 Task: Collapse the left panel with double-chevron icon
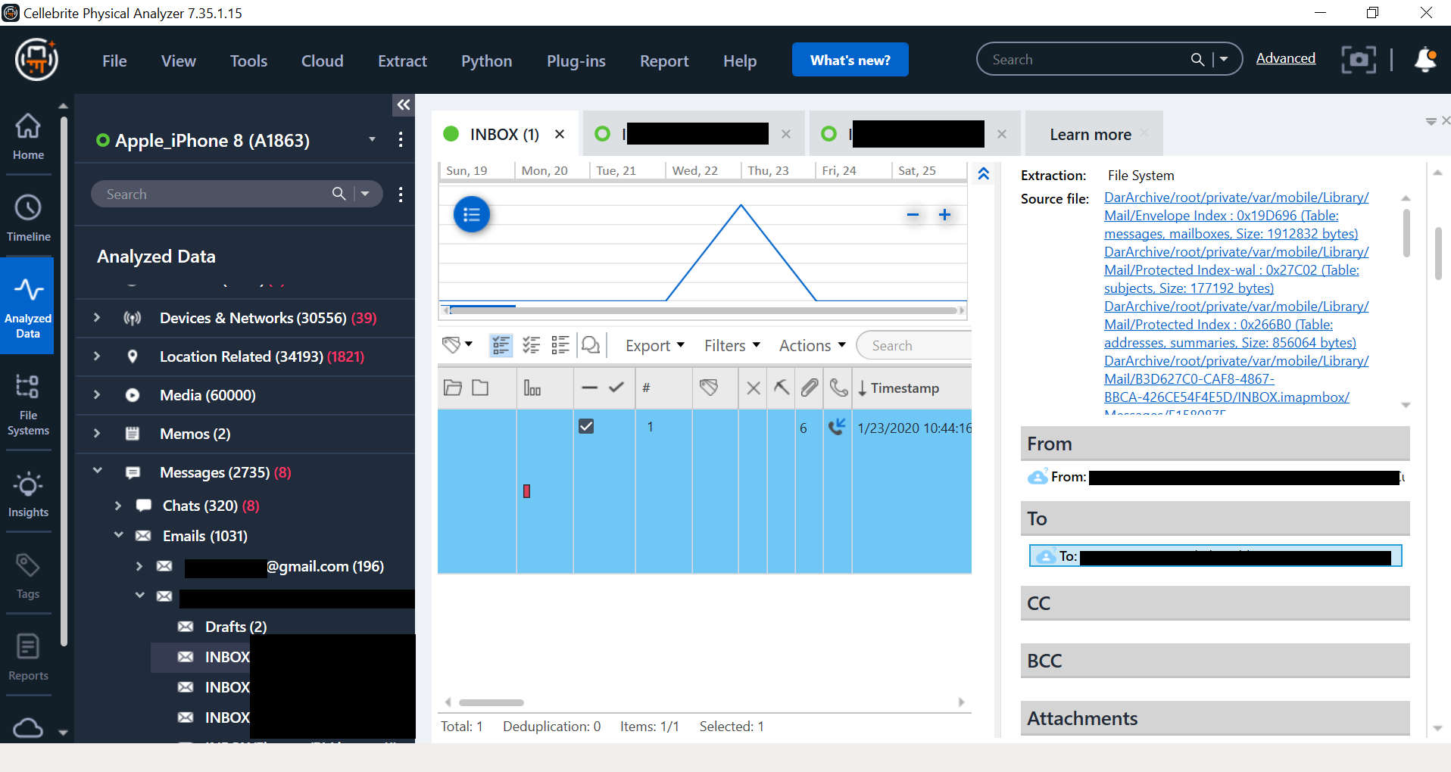404,105
